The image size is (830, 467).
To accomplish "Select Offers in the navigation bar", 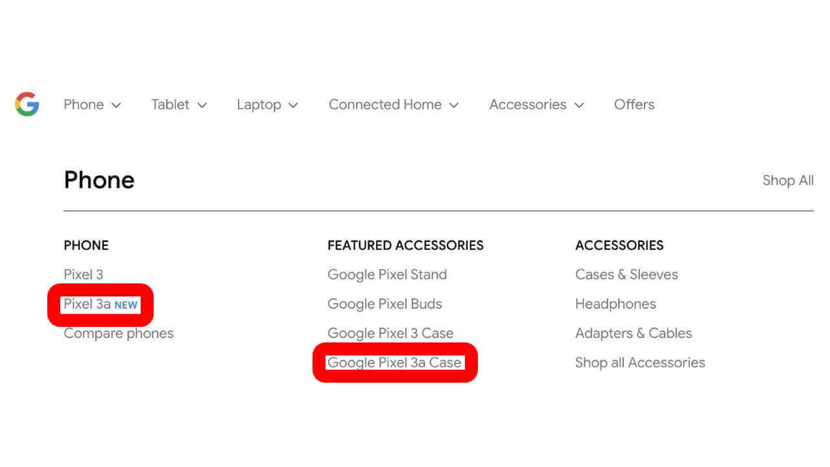I will point(634,104).
